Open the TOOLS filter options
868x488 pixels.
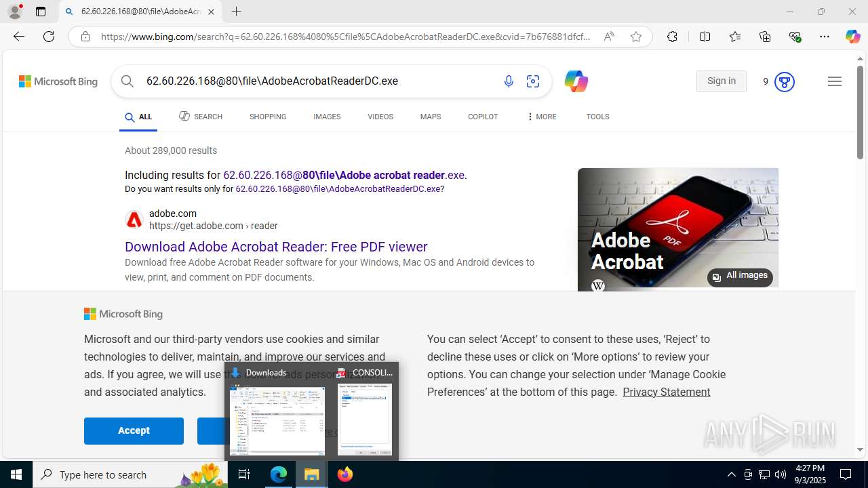[597, 117]
